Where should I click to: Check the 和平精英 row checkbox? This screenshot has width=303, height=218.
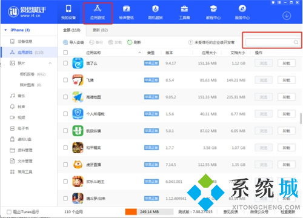65,148
